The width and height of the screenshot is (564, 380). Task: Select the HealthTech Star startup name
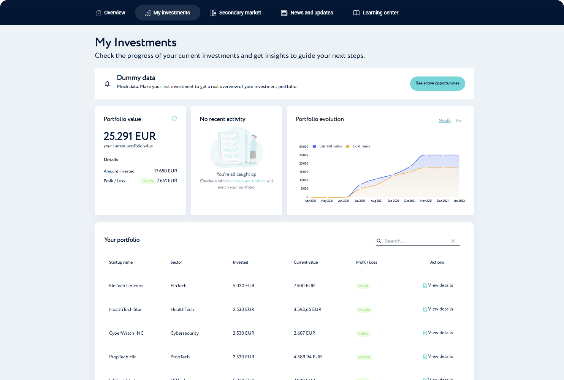[125, 309]
